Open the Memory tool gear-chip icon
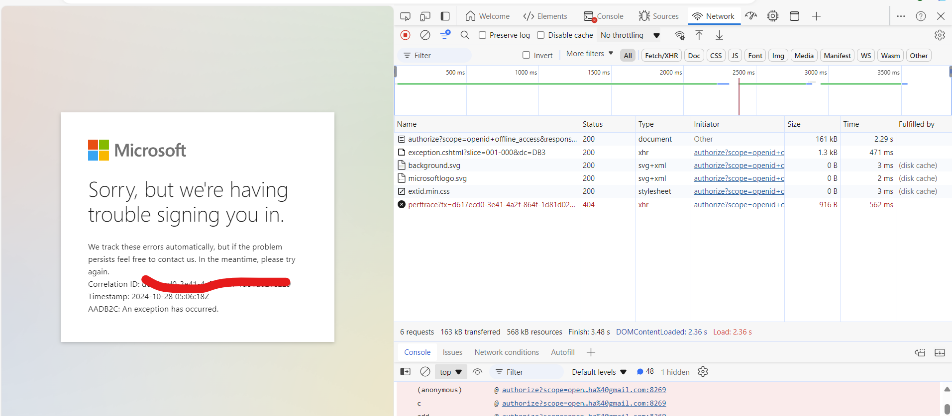This screenshot has height=416, width=952. click(x=773, y=16)
